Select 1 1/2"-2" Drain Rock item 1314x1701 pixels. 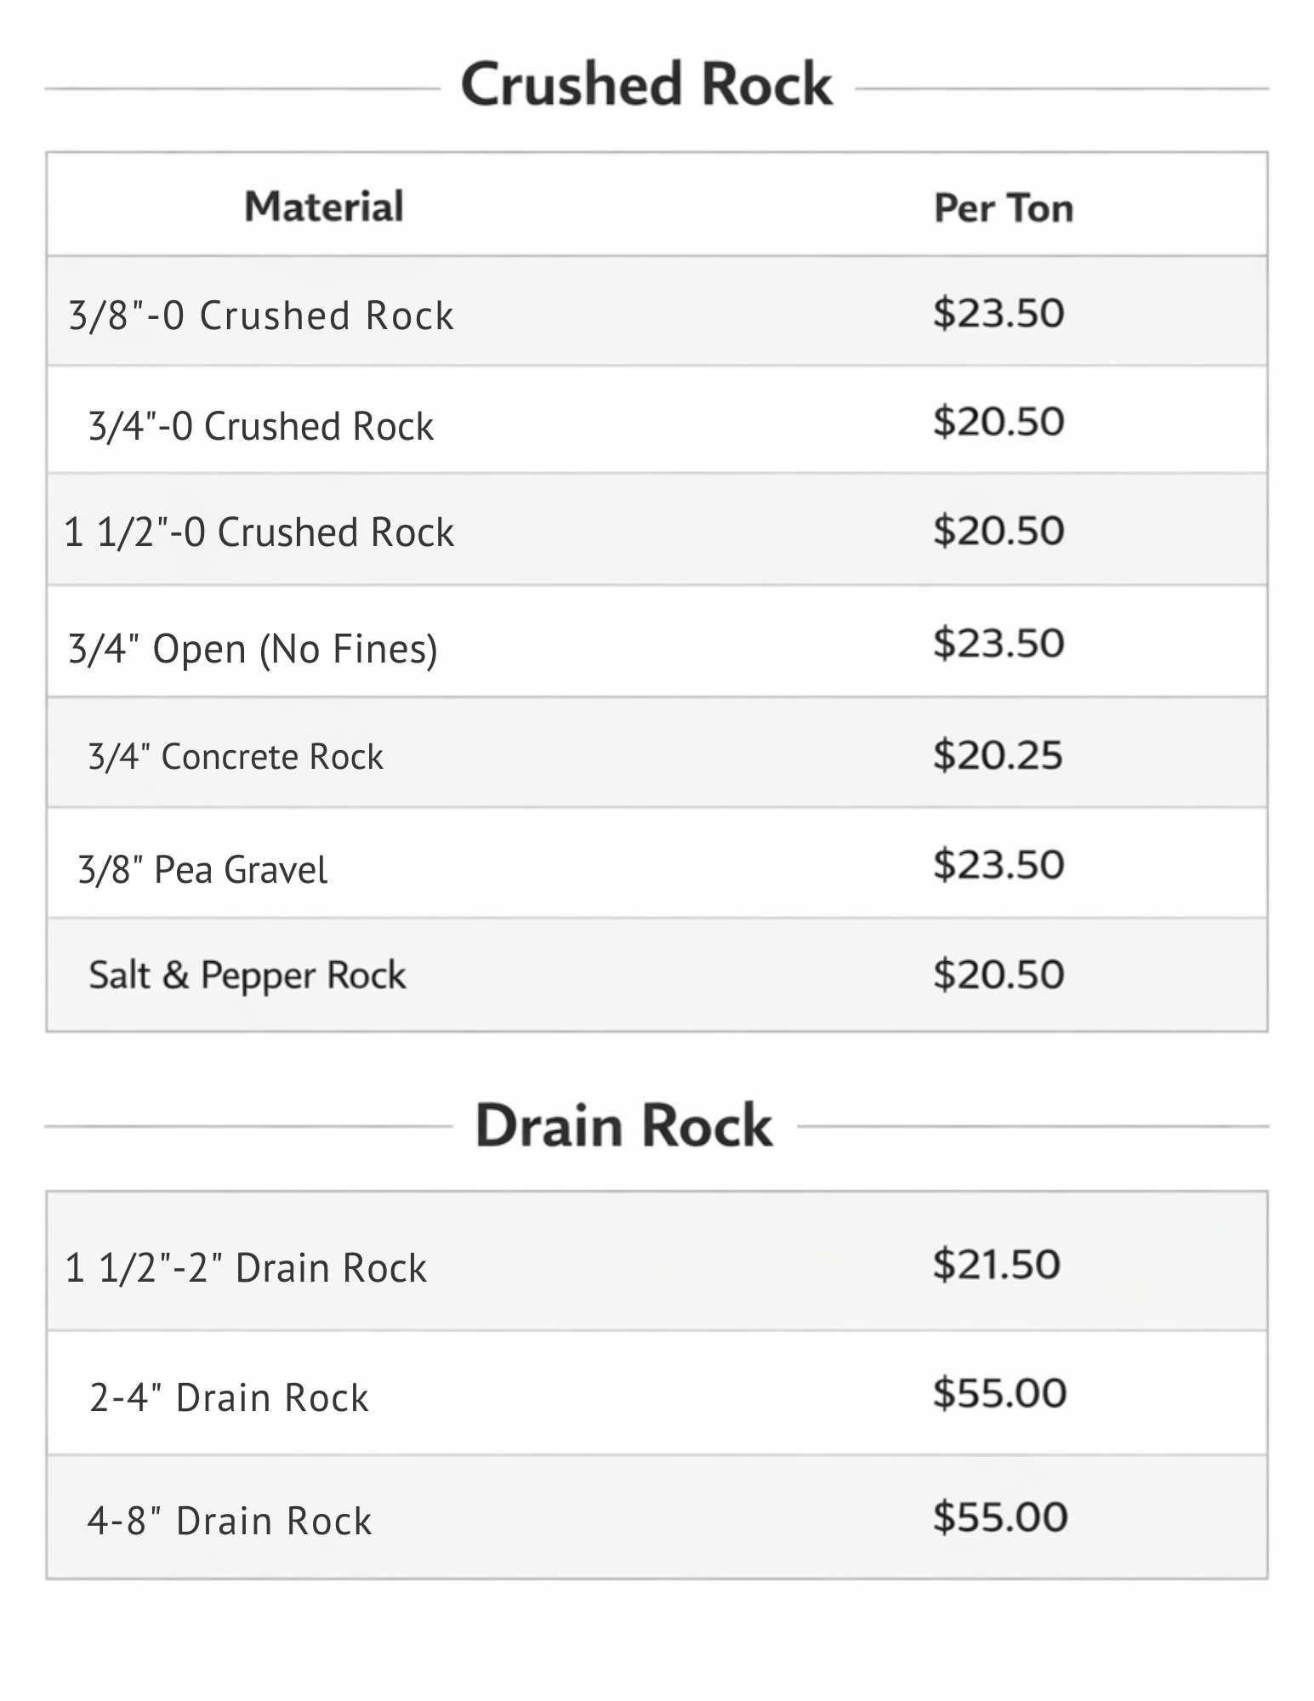coord(246,1267)
